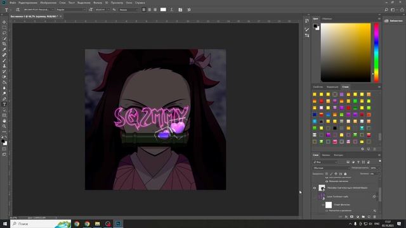Select the Pen tool
Image resolution: width=406 pixels, height=228 pixels.
[x=4, y=99]
